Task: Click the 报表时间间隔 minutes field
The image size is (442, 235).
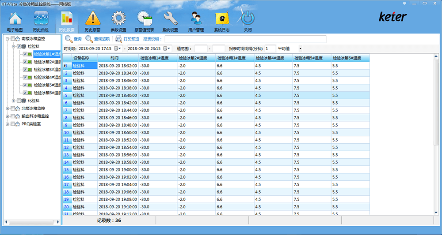Action: pyautogui.click(x=270, y=48)
